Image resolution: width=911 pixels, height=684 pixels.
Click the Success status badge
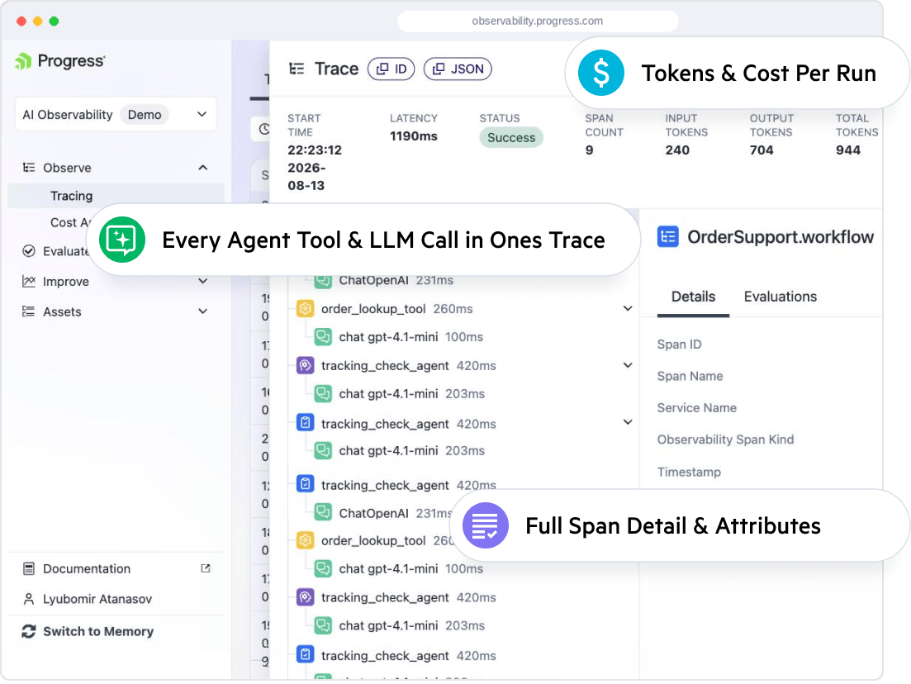(x=511, y=138)
